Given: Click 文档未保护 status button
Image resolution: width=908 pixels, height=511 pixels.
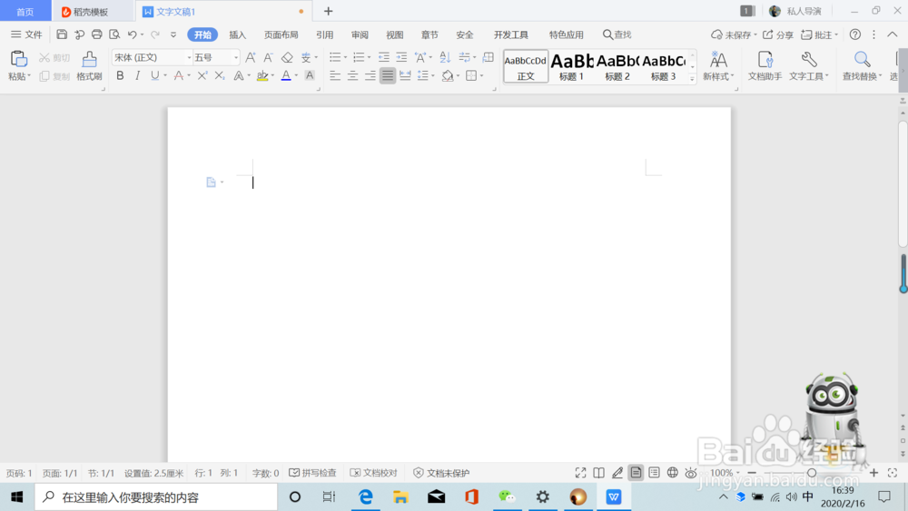Looking at the screenshot, I should (x=441, y=473).
